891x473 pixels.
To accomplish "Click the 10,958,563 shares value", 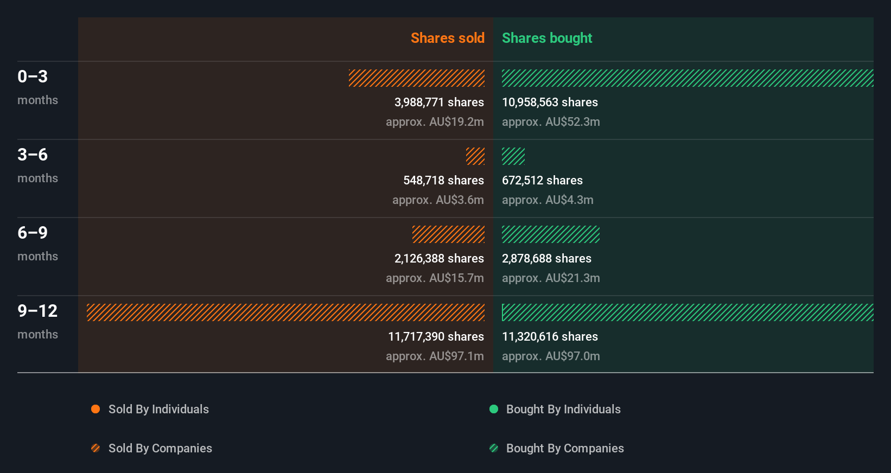I will (550, 102).
